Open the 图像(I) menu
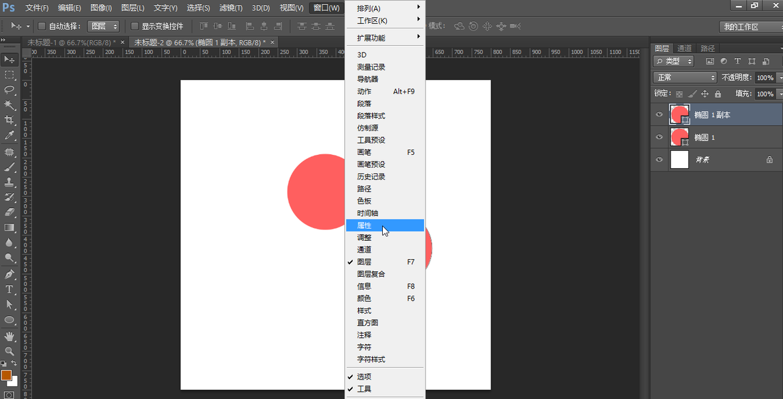Viewport: 783px width, 399px height. point(101,8)
